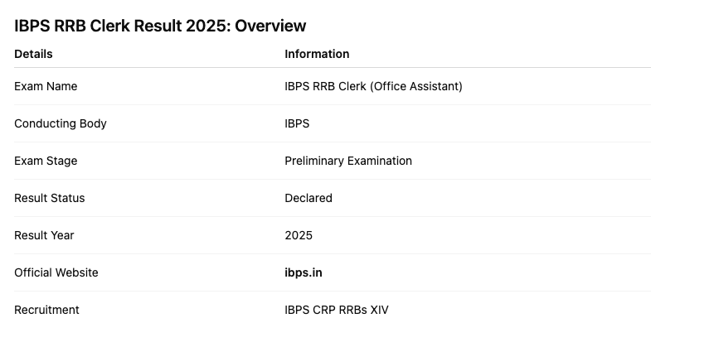Select the Details column header

pos(33,54)
